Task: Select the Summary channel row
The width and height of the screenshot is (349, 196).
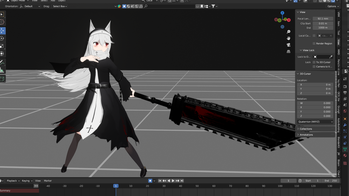Action: coord(19,191)
